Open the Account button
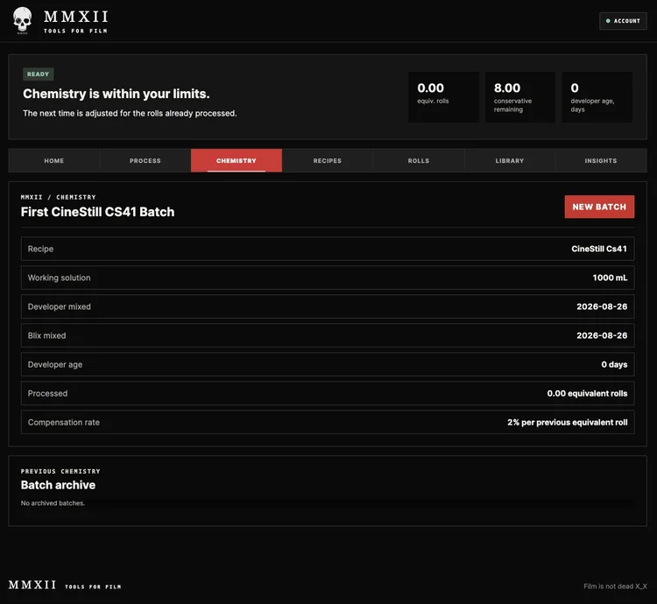Viewport: 657px width, 604px height. [x=623, y=21]
